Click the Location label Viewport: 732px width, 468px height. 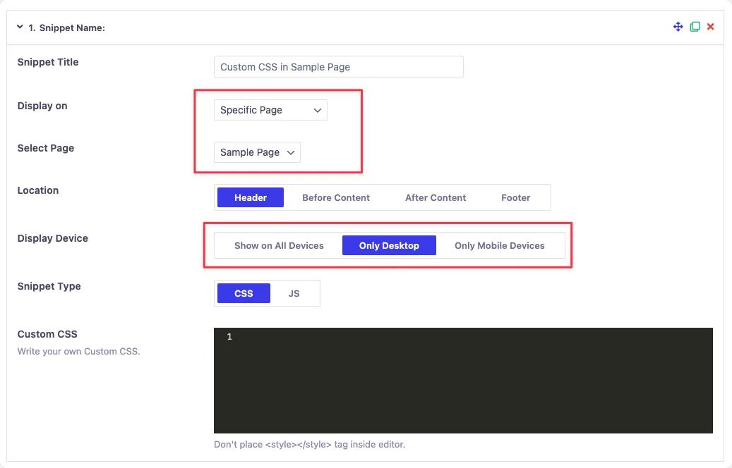pos(38,190)
